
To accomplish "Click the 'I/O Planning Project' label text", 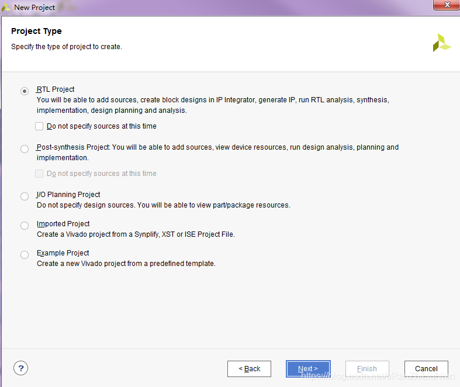I will (68, 195).
